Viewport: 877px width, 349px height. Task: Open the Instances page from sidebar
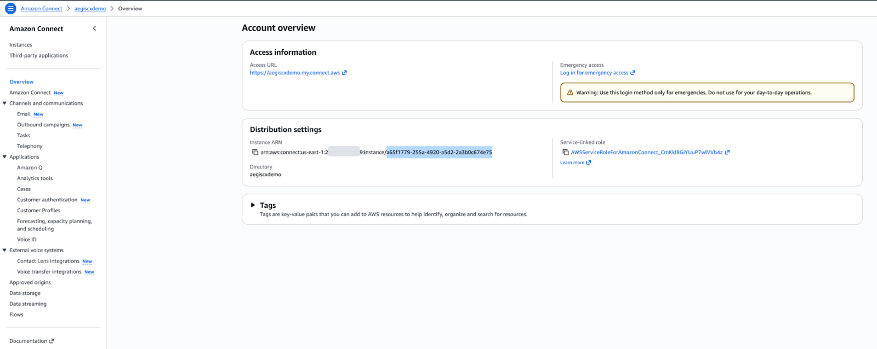[21, 45]
